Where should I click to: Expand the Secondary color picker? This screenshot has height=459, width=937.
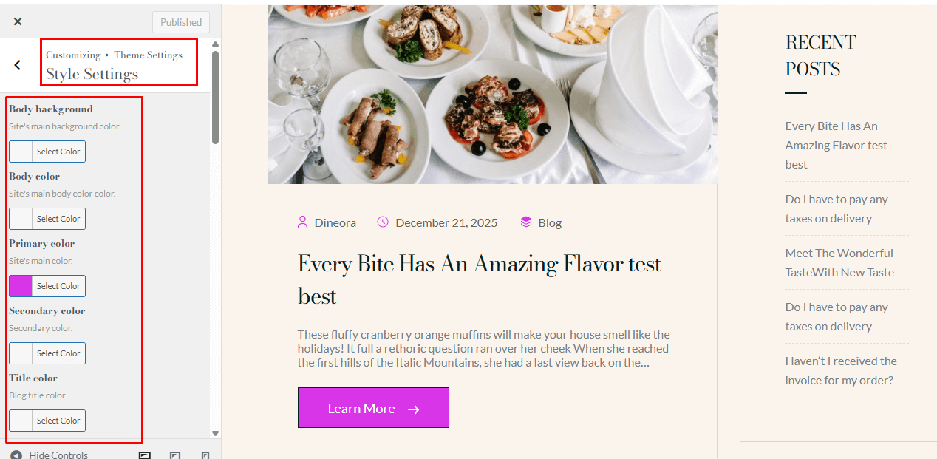(x=47, y=353)
